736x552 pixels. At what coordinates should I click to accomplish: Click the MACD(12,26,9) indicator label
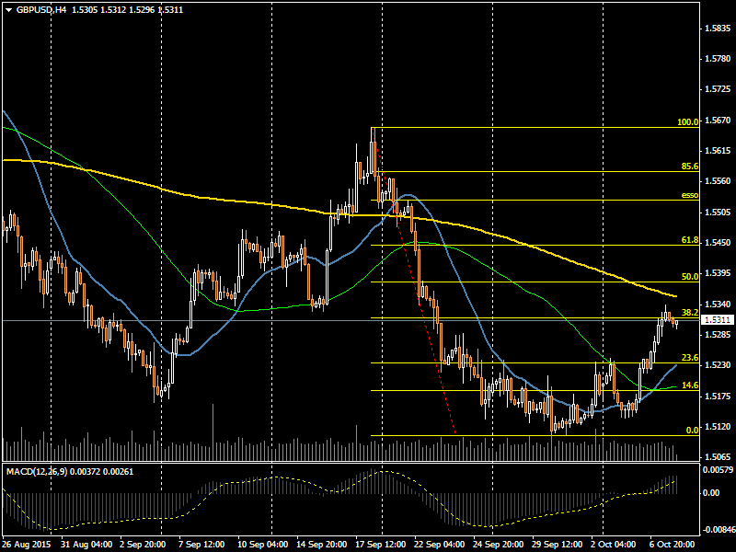pos(43,471)
